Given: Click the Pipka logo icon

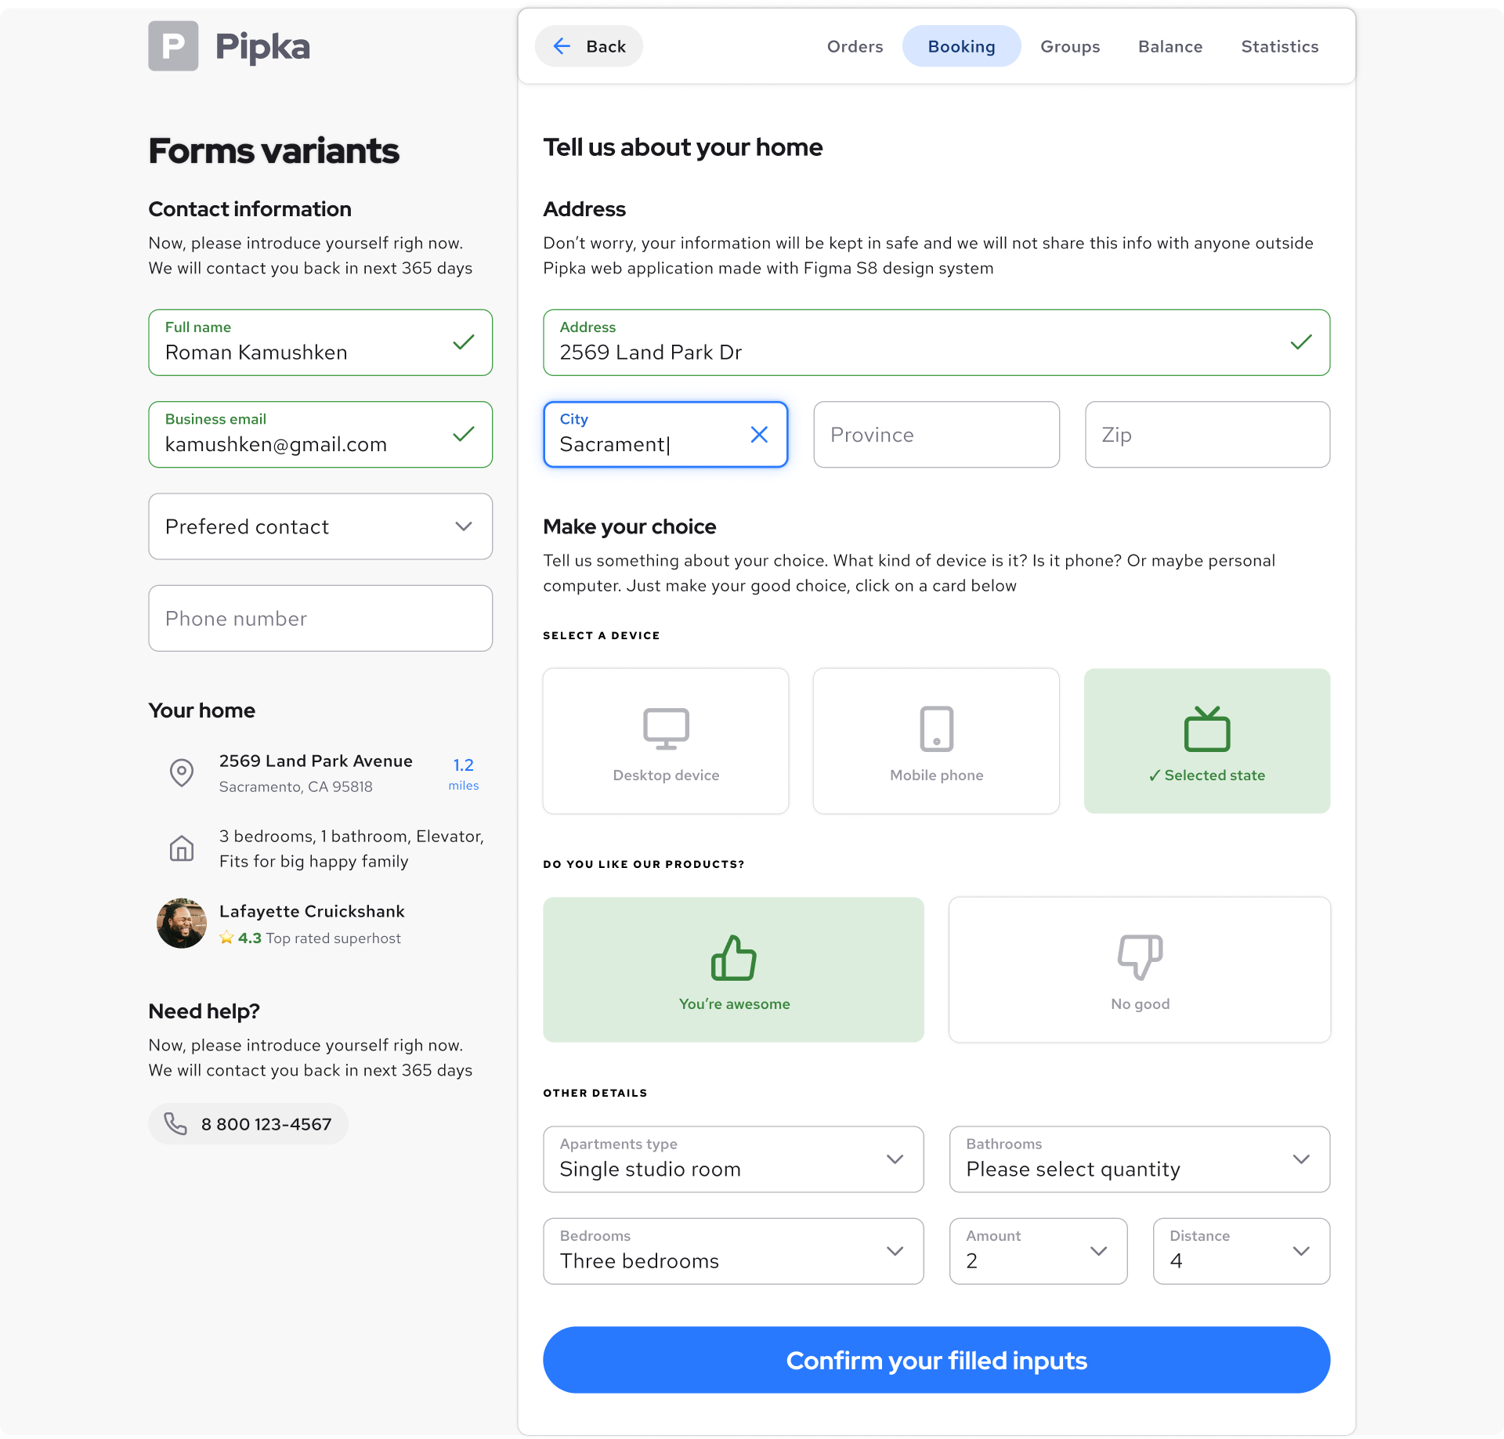Looking at the screenshot, I should coord(172,45).
